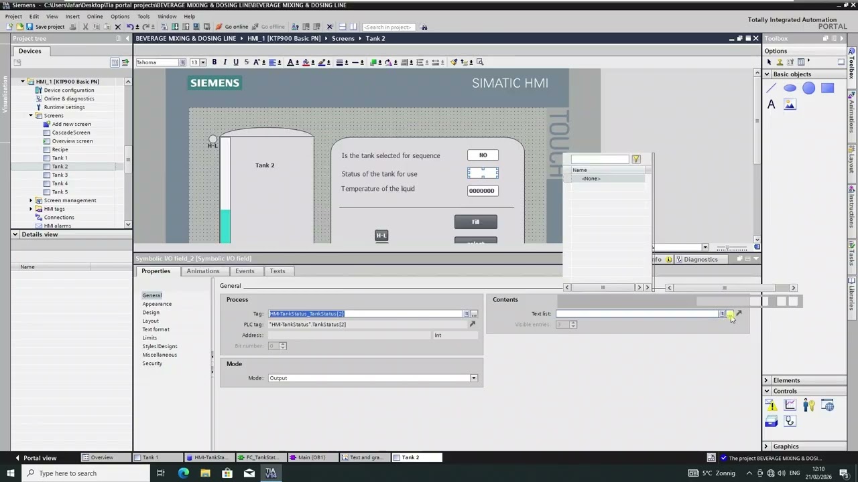Viewport: 858px width, 482px height.
Task: Click the Text list input field
Action: point(637,314)
